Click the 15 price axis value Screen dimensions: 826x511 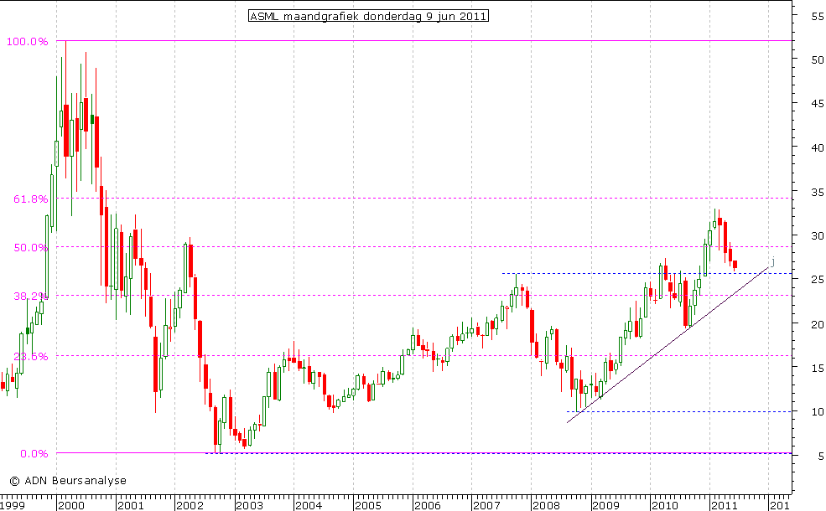click(x=817, y=368)
